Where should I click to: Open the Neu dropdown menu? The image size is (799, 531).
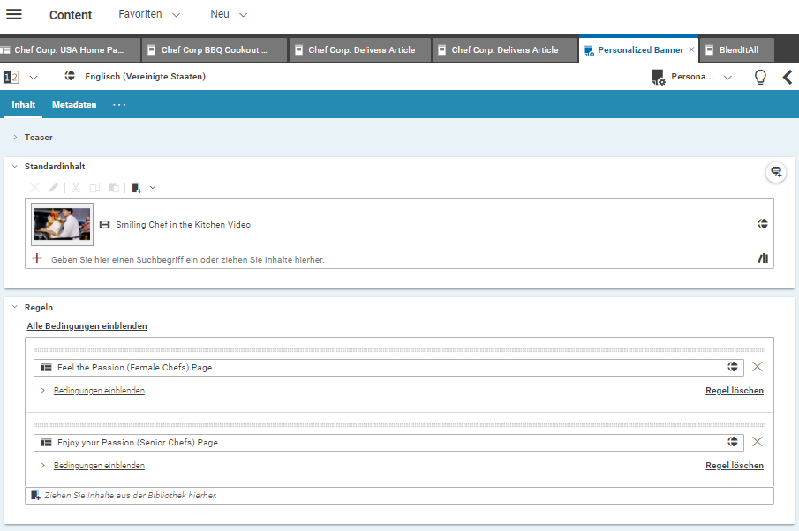[x=229, y=15]
